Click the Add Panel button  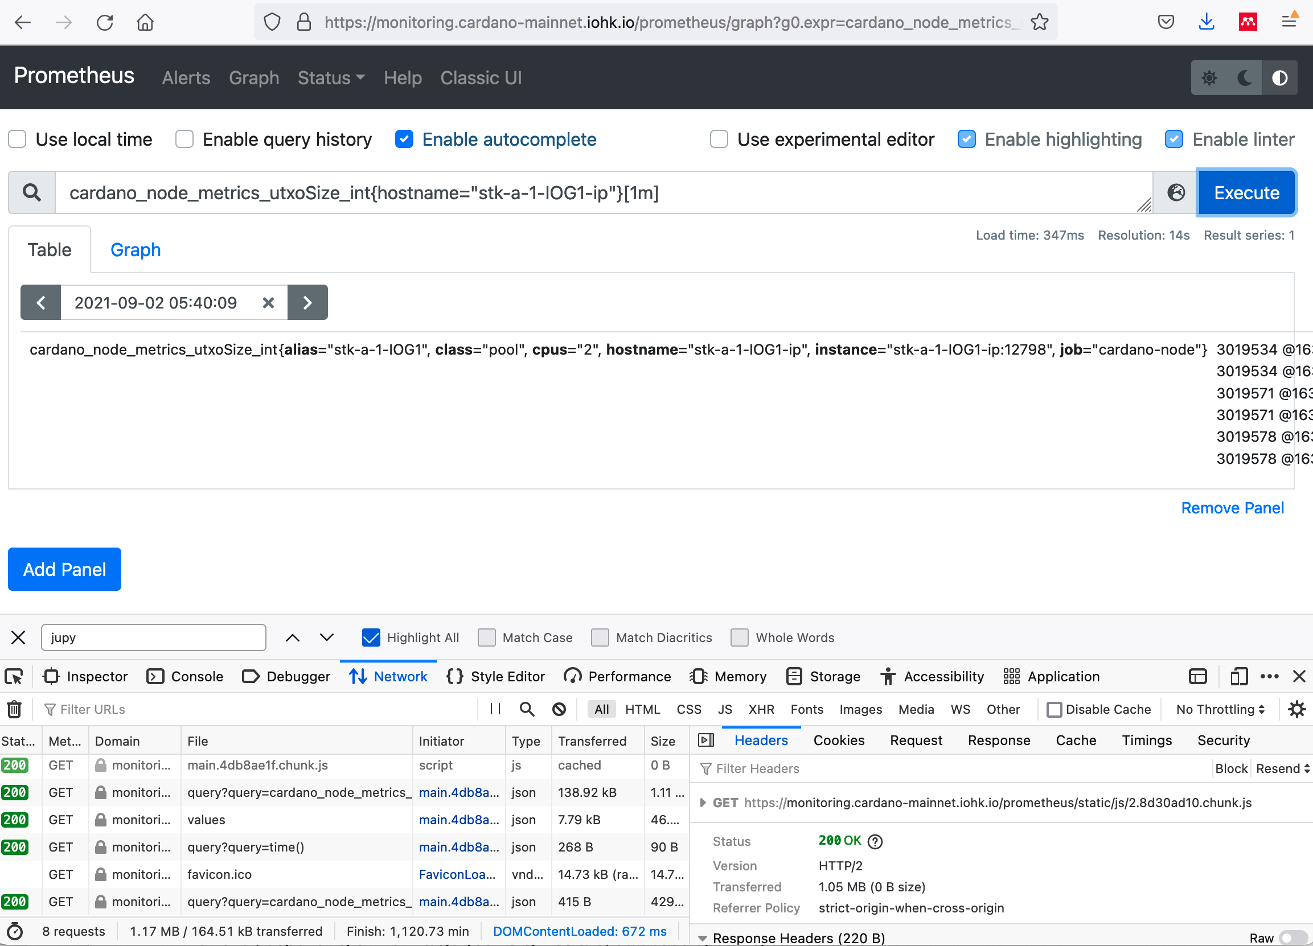(65, 569)
